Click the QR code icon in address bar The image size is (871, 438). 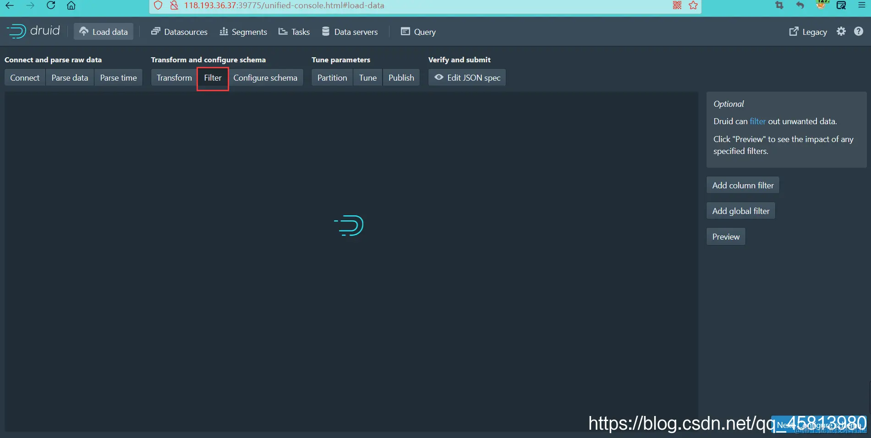coord(677,5)
